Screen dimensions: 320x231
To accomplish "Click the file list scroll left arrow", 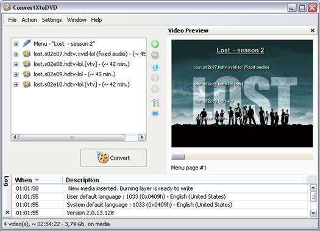I will [15, 137].
